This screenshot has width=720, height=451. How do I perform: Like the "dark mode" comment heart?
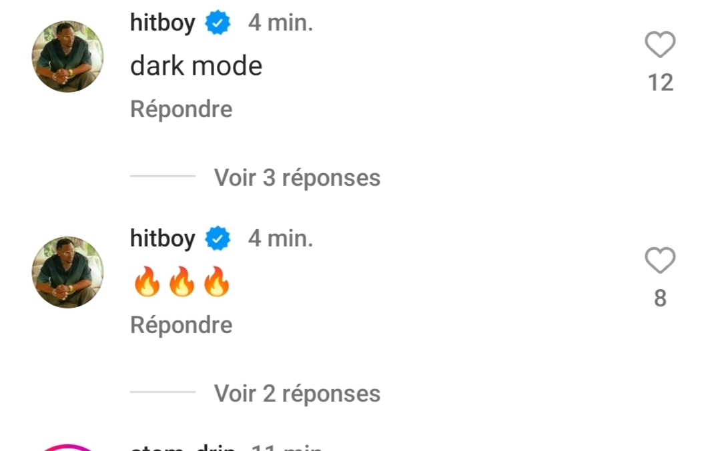[x=660, y=45]
